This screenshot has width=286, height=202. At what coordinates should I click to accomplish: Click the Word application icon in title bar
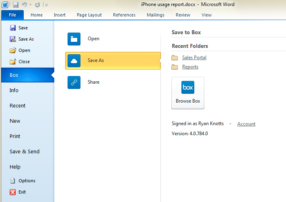[5, 5]
